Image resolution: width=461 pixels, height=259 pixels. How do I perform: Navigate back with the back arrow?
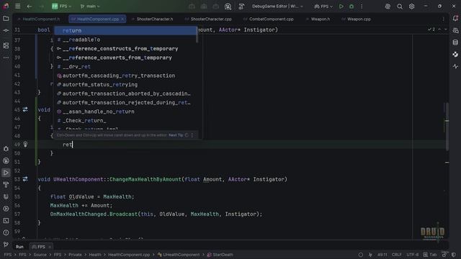(x=30, y=6)
